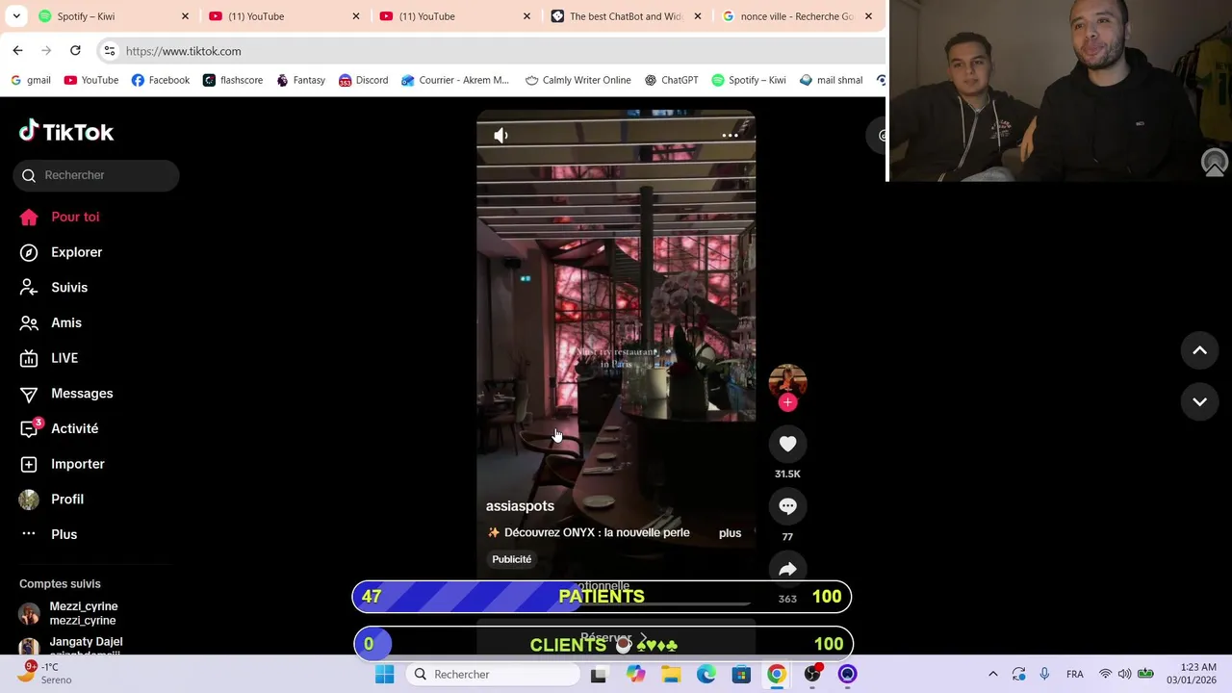Screen dimensions: 1232x693
Task: Follow assiaspots with the red plus badge
Action: pyautogui.click(x=787, y=402)
